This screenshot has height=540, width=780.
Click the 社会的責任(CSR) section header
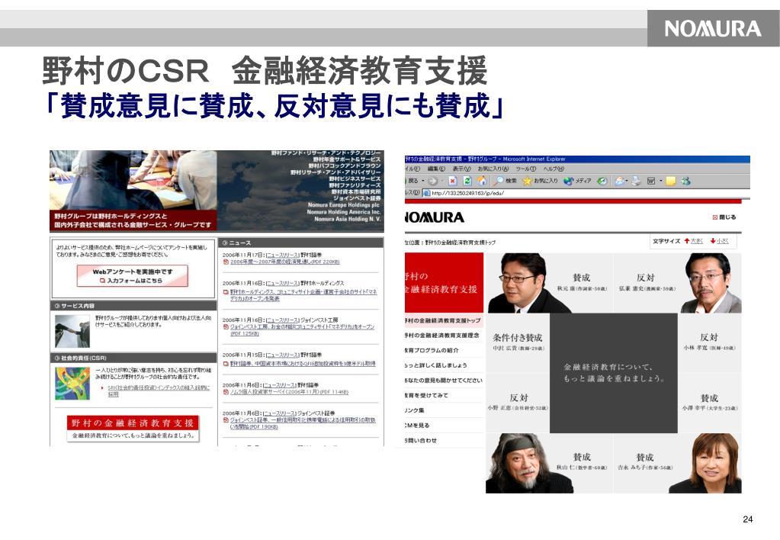(133, 358)
